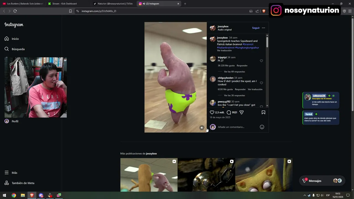The image size is (354, 199).
Task: Click the joozybox link in 'Más publicaciones de'
Action: pos(151,153)
